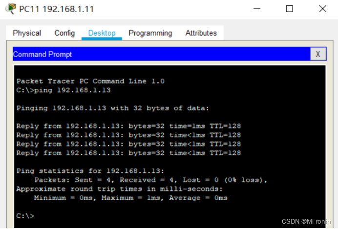Switch to the Config tab
The height and width of the screenshot is (229, 338).
coord(64,33)
